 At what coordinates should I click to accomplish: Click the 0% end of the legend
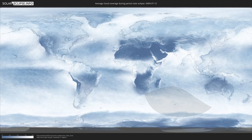2,137
